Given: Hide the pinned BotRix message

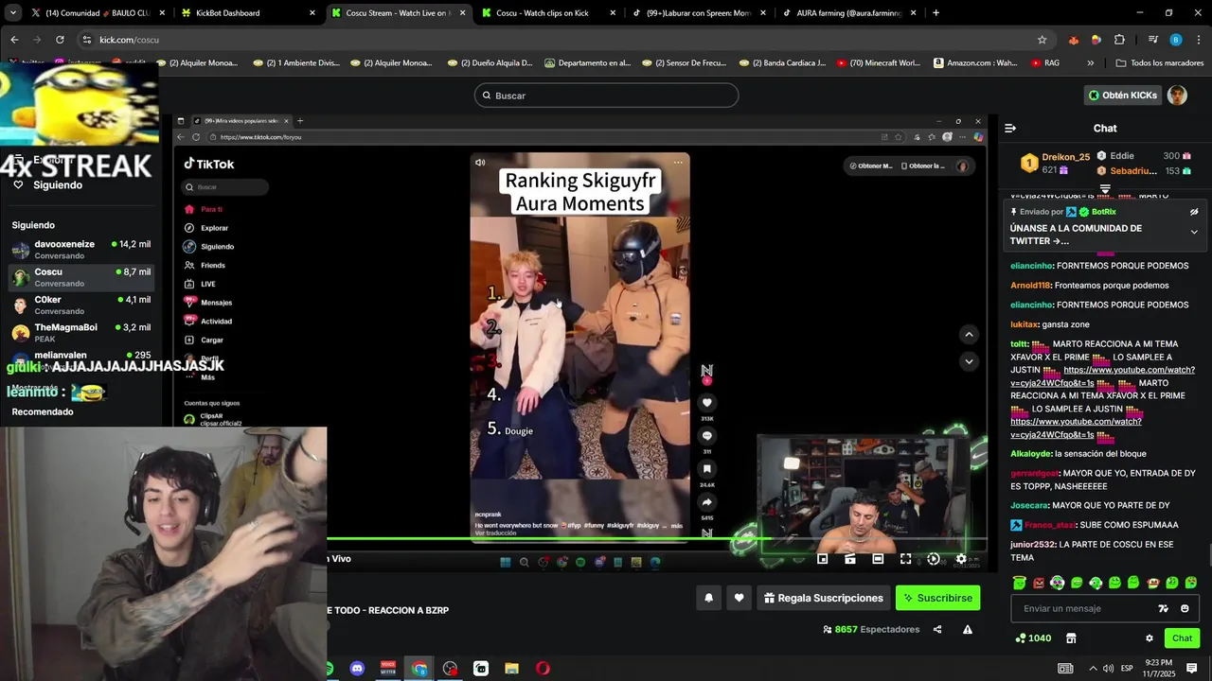Looking at the screenshot, I should [1194, 212].
